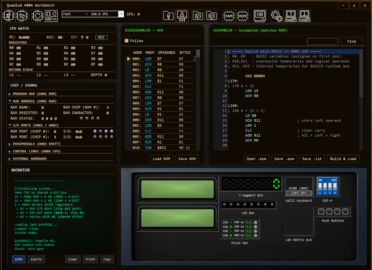Switch to the Alerts tab in Monitor

(36, 259)
